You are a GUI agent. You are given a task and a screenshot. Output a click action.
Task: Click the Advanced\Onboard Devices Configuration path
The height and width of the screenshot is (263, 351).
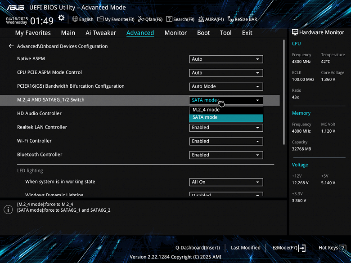coord(62,46)
